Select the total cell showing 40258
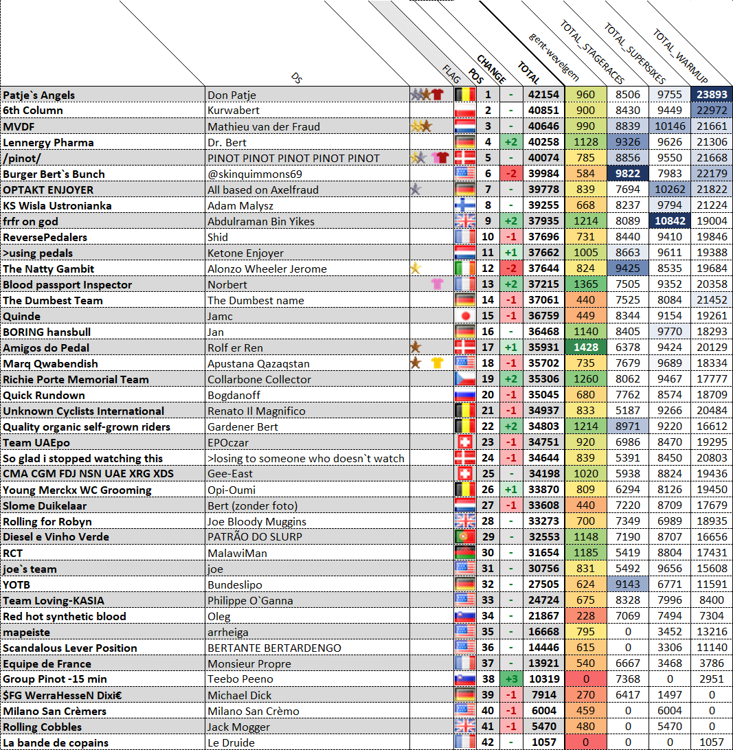The width and height of the screenshot is (733, 750). click(x=543, y=141)
